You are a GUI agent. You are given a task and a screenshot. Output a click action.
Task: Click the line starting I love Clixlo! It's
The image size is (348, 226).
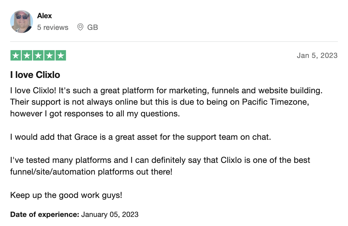click(x=166, y=91)
